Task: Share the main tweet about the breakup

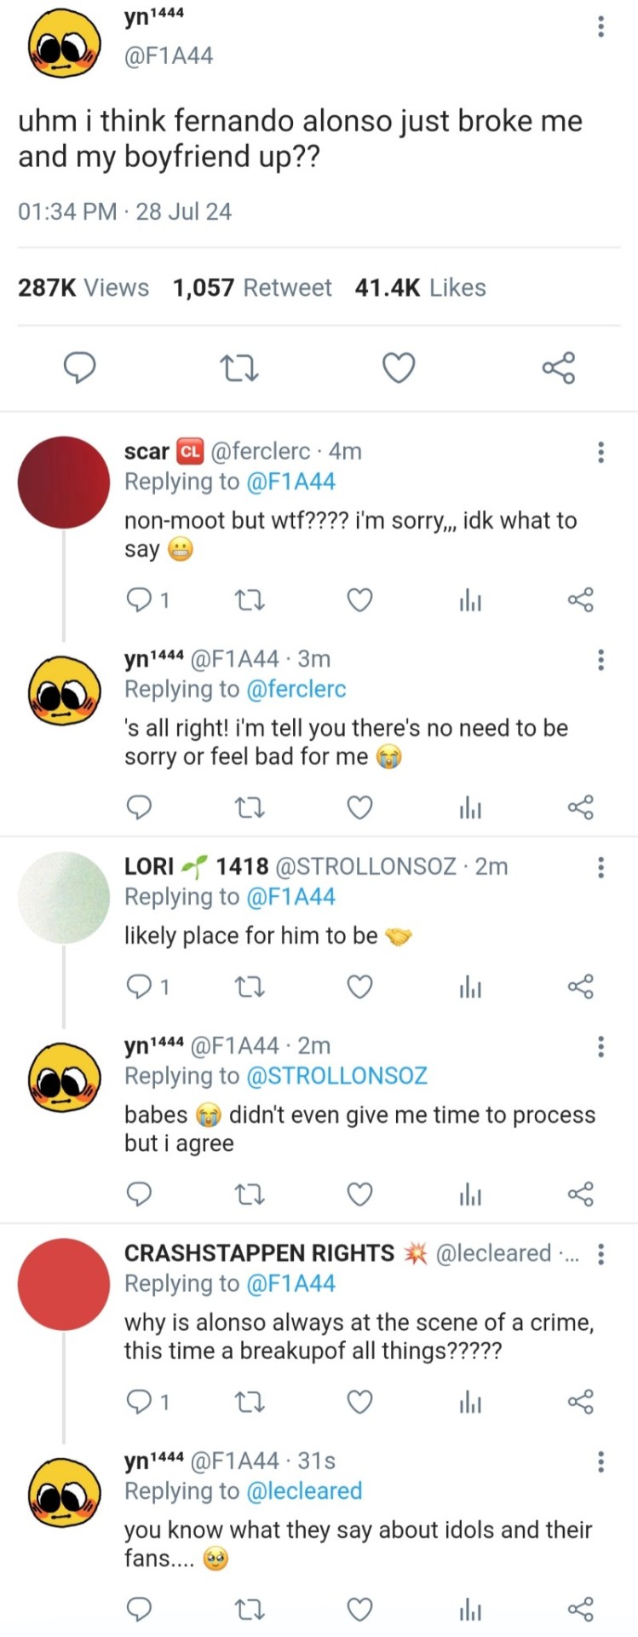Action: point(559,368)
